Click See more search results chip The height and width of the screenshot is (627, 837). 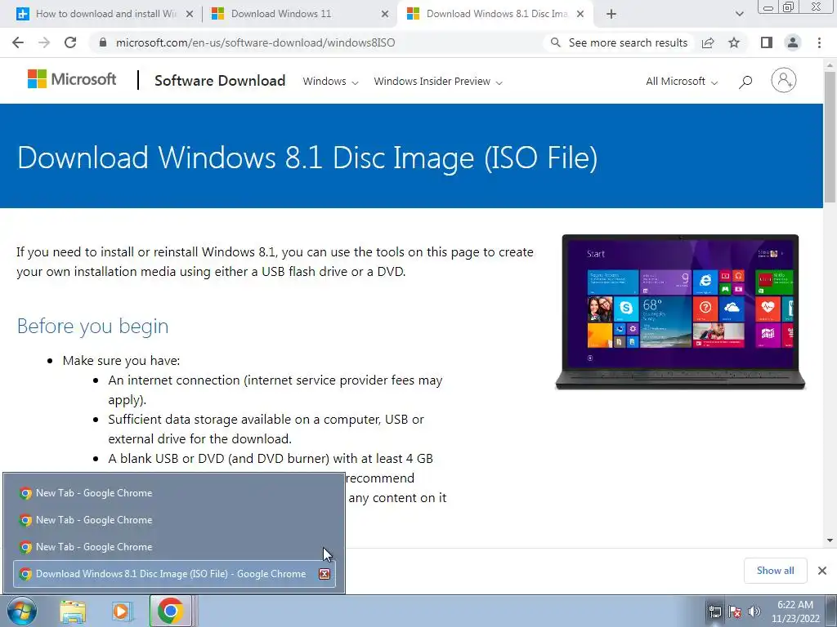coord(620,42)
